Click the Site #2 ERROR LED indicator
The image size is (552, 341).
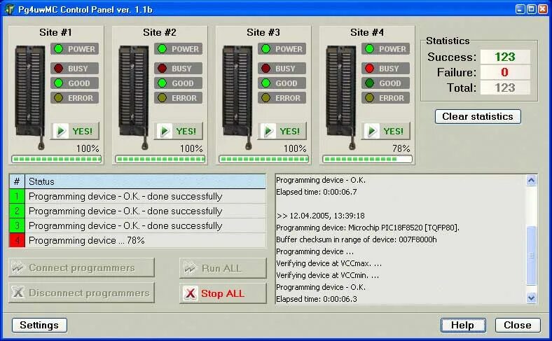pyautogui.click(x=162, y=98)
